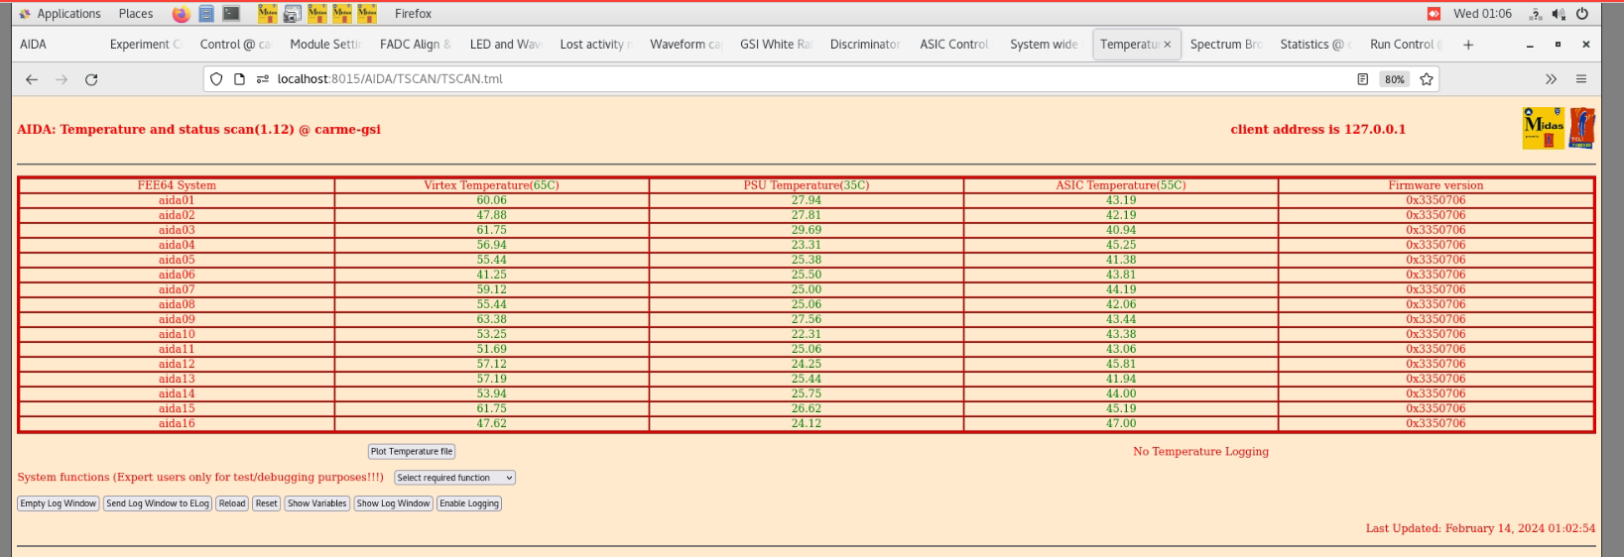Click the Show Variables button

[x=317, y=503]
